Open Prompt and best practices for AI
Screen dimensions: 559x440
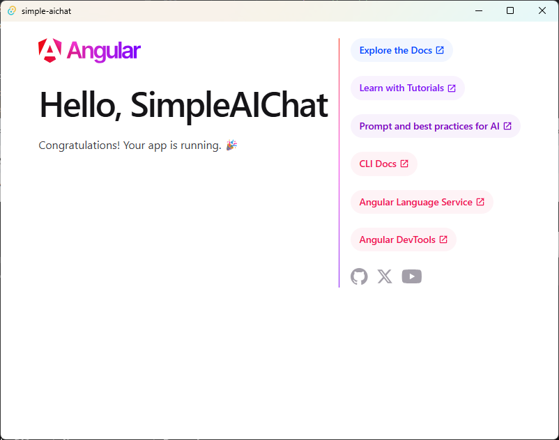click(x=429, y=126)
